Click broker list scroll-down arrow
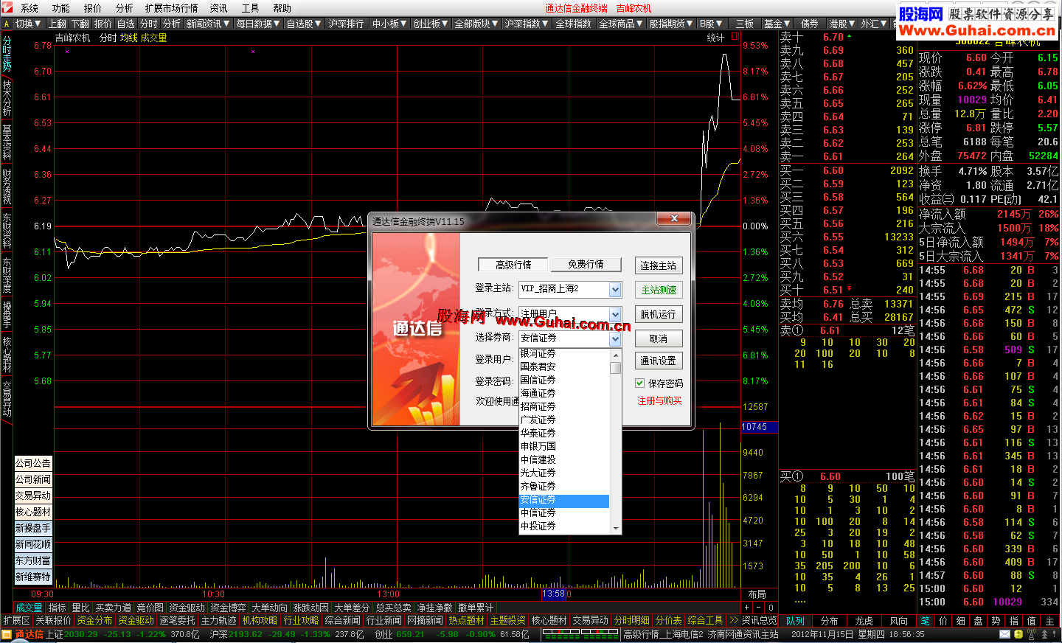Viewport: 1062px width, 643px height. (x=616, y=528)
